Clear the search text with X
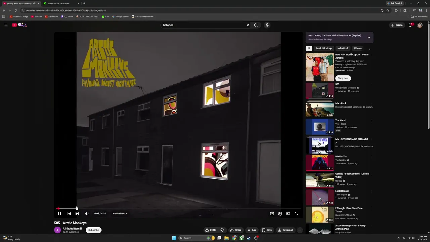The width and height of the screenshot is (430, 242). coord(248,25)
